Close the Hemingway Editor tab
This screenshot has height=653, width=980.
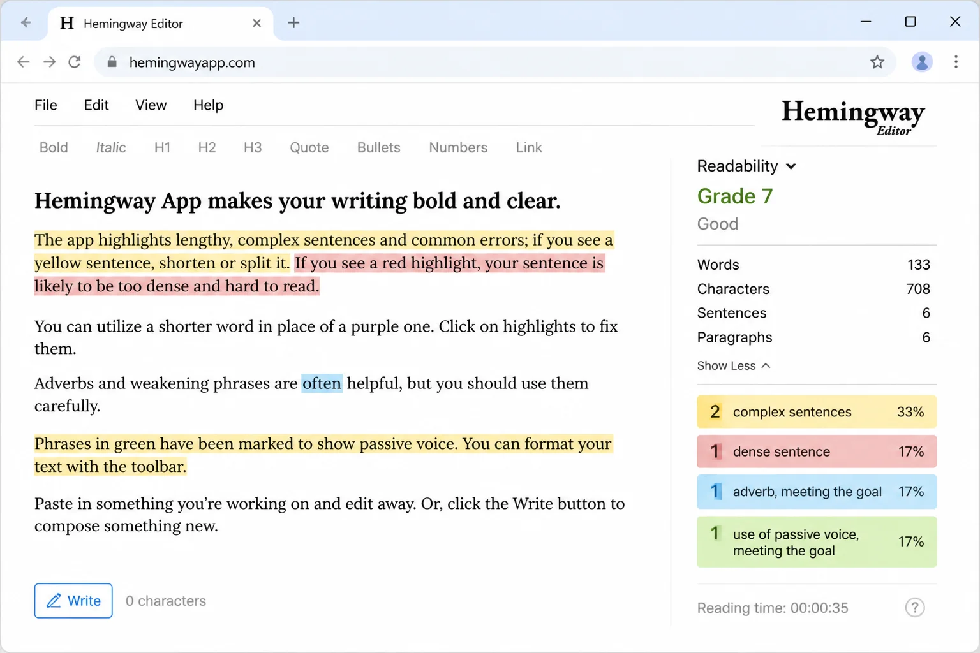click(256, 23)
